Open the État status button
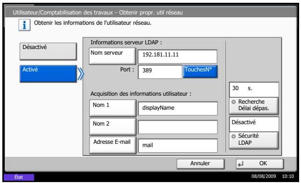 coord(19,177)
